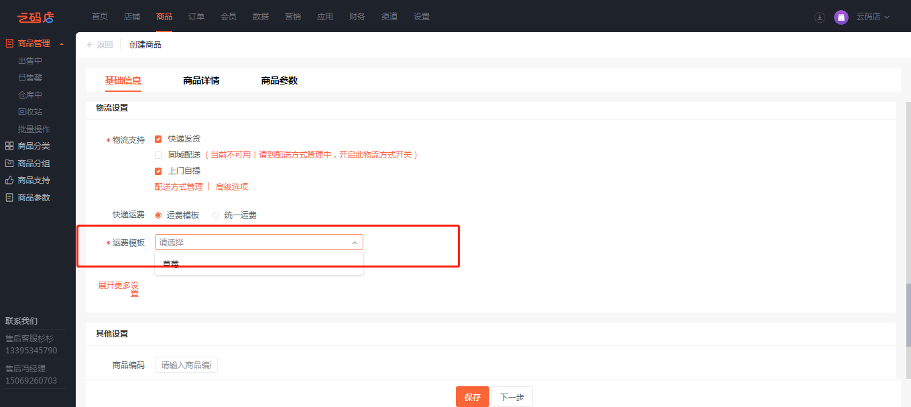Go to the 首页 menu

[x=100, y=17]
